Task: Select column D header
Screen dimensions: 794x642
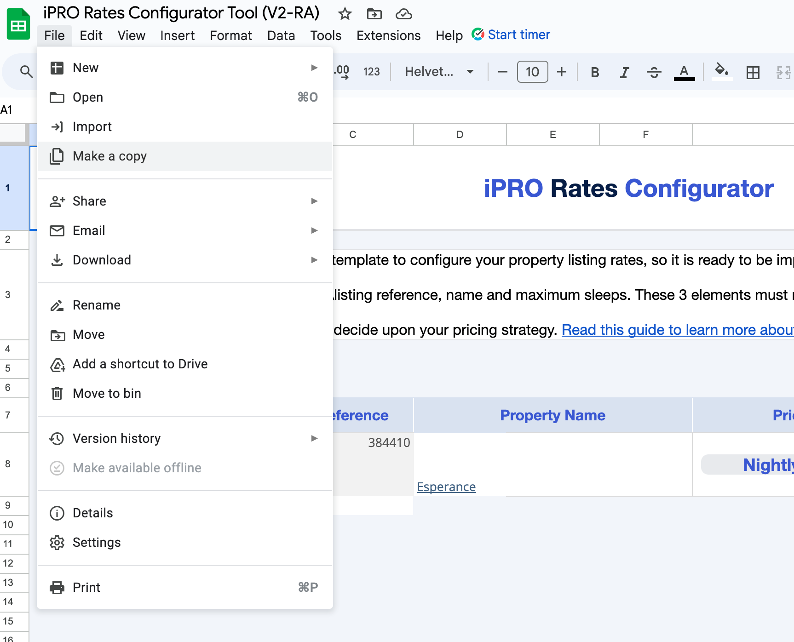Action: click(460, 135)
